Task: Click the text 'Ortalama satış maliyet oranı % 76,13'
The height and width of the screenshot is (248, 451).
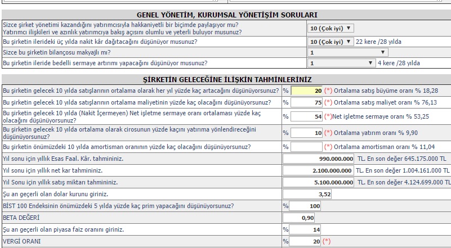Action: pos(386,102)
